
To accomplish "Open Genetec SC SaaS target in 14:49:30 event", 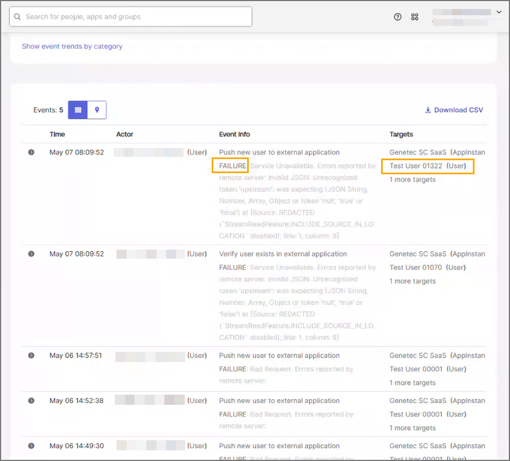I will point(437,446).
